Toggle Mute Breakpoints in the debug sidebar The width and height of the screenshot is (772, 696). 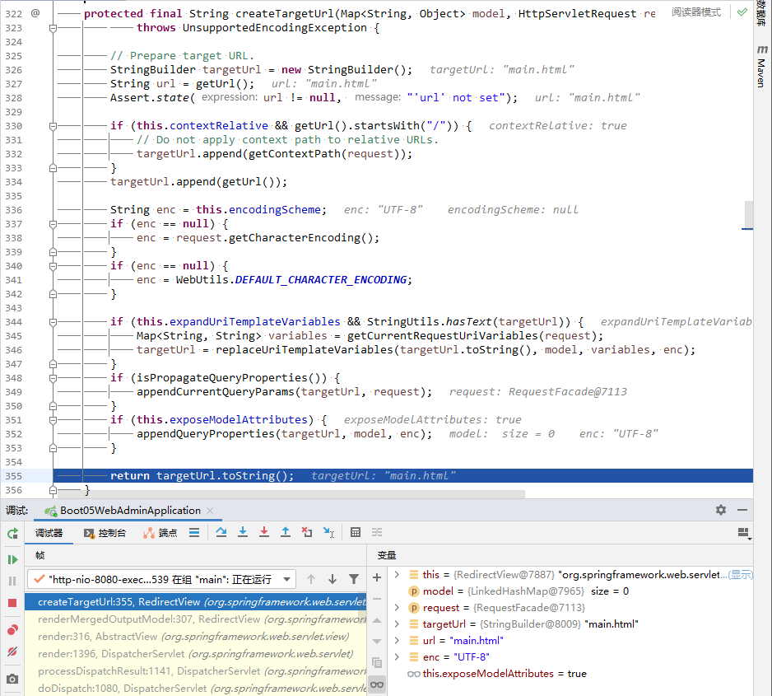13,652
